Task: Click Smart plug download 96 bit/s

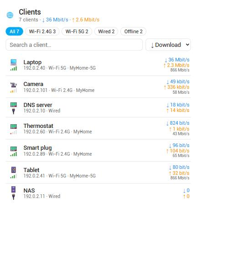Action: point(179,145)
